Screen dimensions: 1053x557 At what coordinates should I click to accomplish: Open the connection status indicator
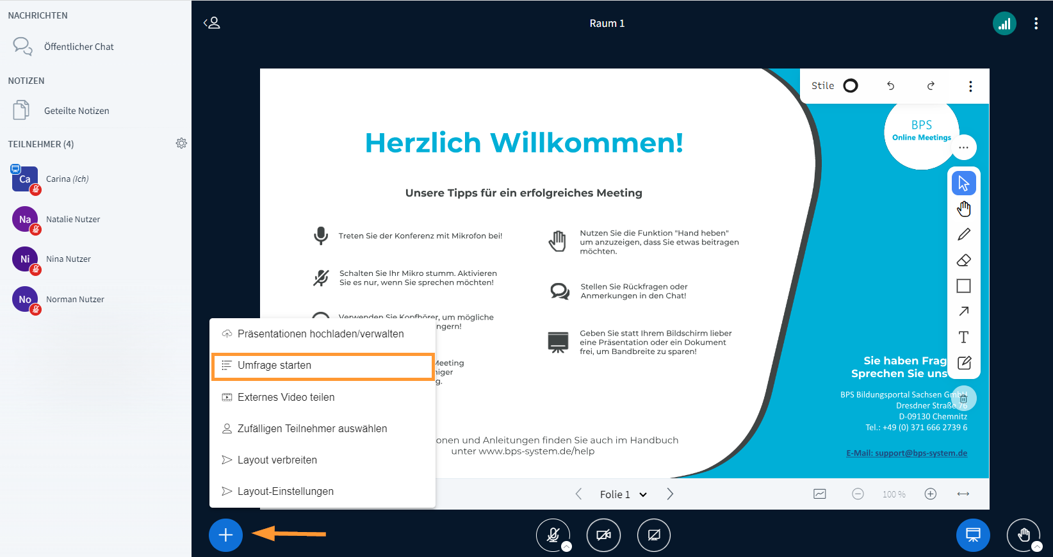(1004, 24)
